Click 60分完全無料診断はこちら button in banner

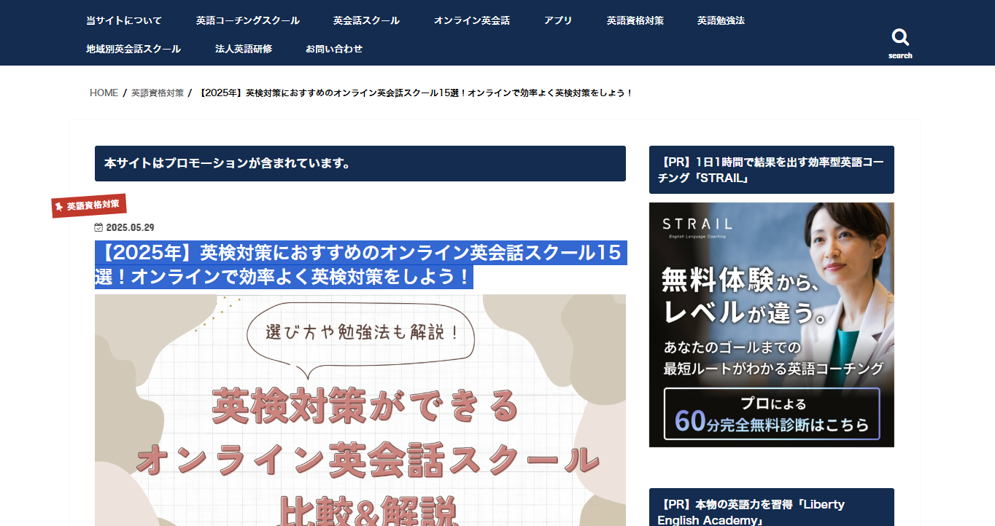click(771, 414)
